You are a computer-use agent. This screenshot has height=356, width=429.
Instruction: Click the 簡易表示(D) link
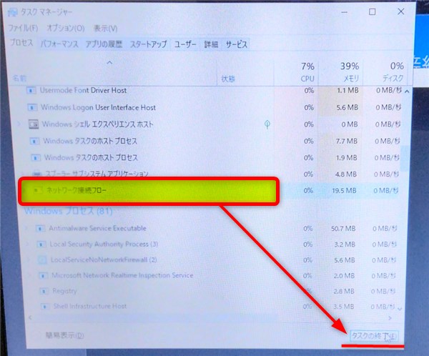tap(64, 335)
